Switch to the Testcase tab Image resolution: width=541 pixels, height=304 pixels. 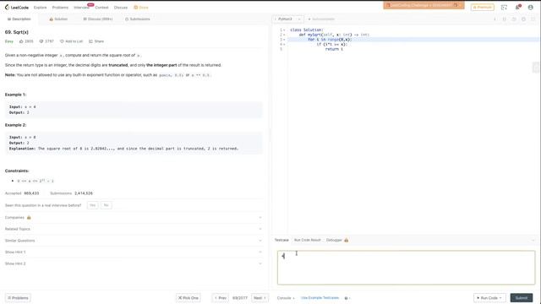[x=281, y=240]
